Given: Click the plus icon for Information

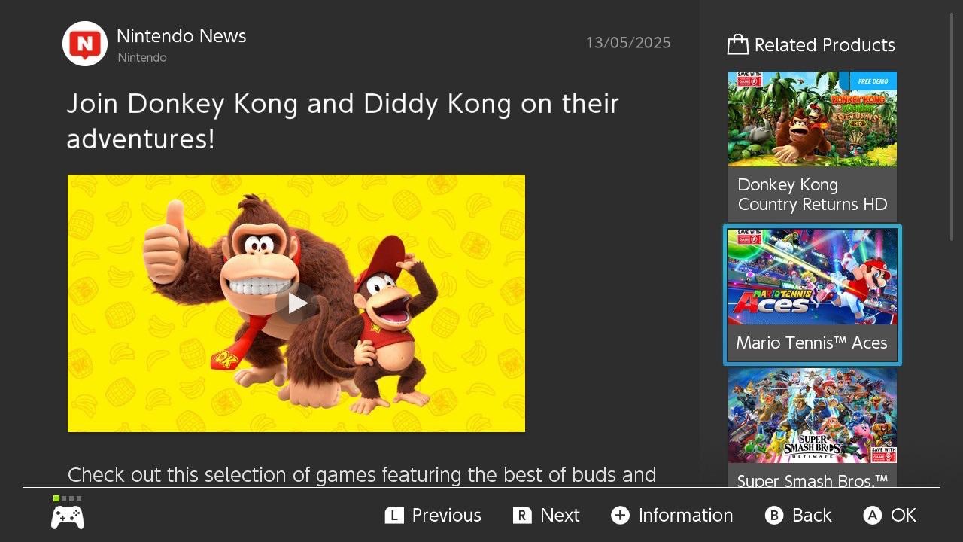Looking at the screenshot, I should coord(620,516).
